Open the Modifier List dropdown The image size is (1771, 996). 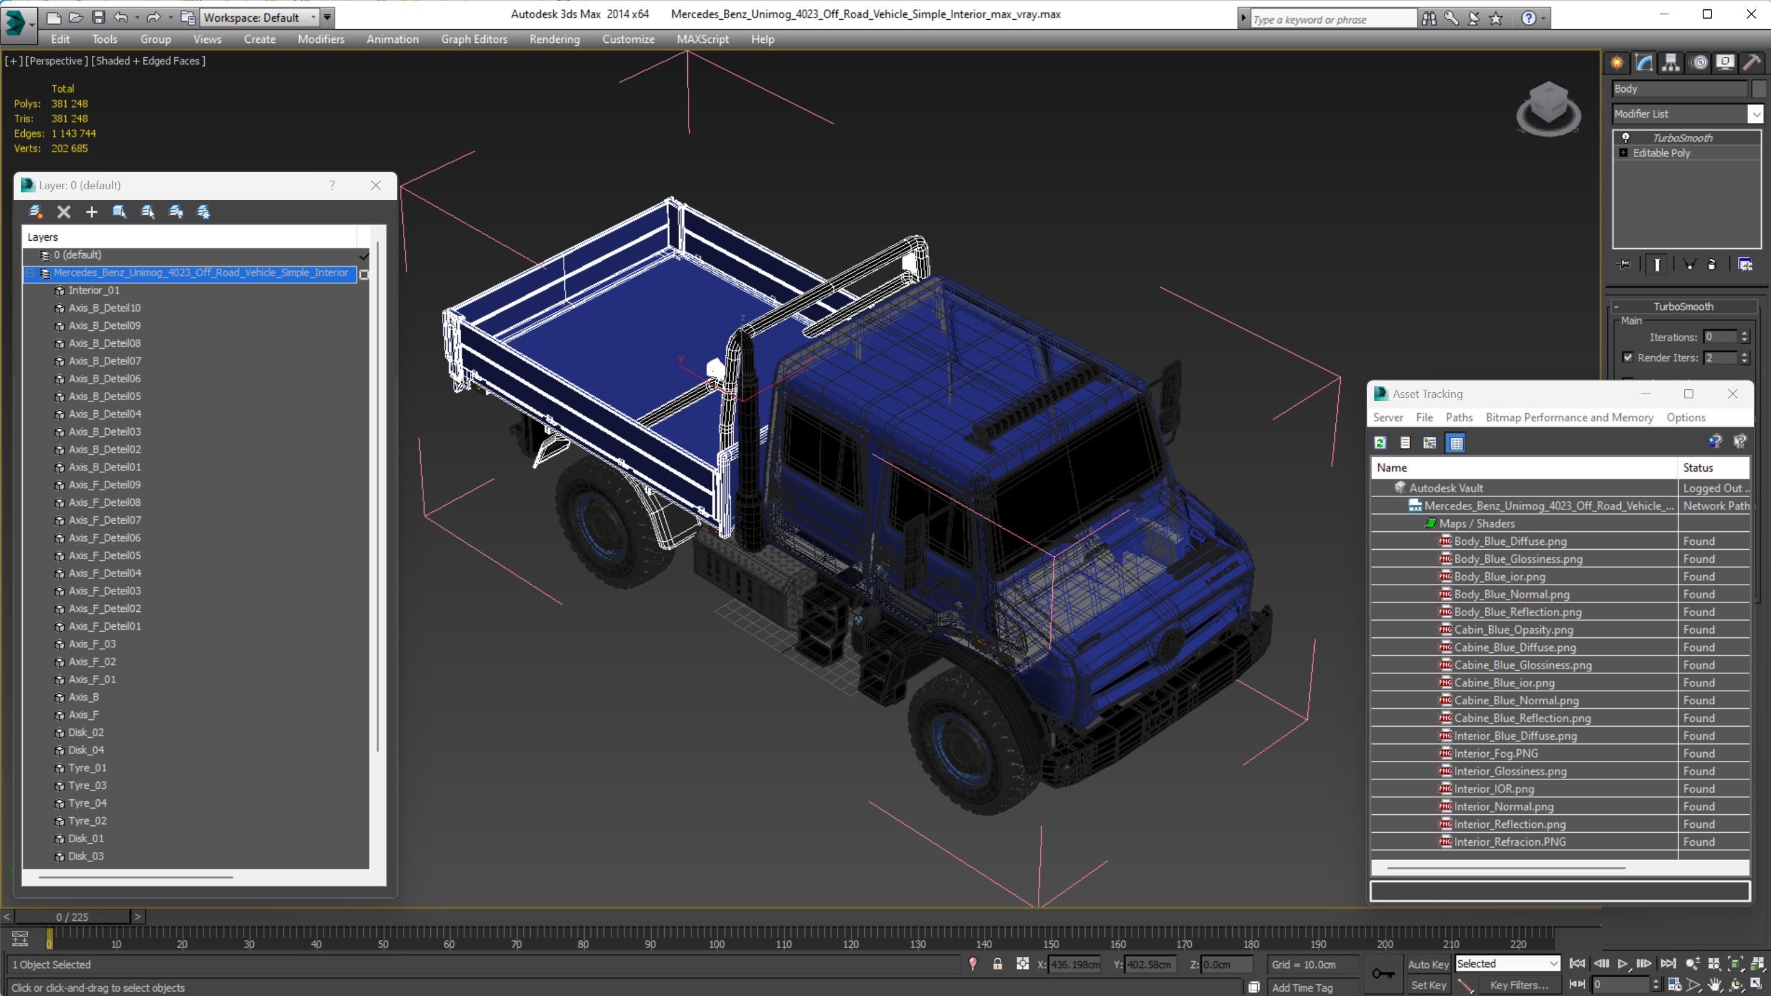1755,114
